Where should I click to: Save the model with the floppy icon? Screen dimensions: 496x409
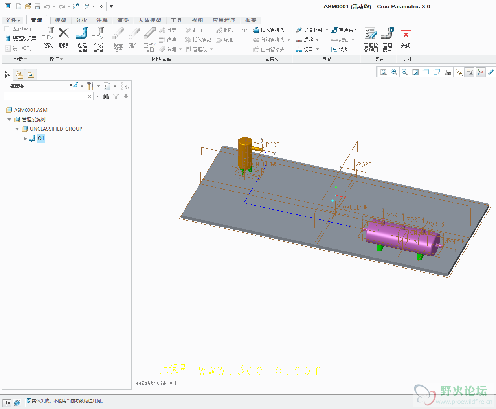click(37, 6)
